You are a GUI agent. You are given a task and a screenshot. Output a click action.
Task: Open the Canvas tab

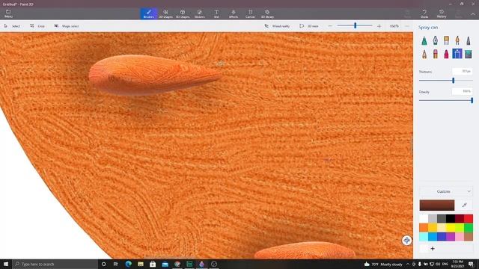coord(250,13)
